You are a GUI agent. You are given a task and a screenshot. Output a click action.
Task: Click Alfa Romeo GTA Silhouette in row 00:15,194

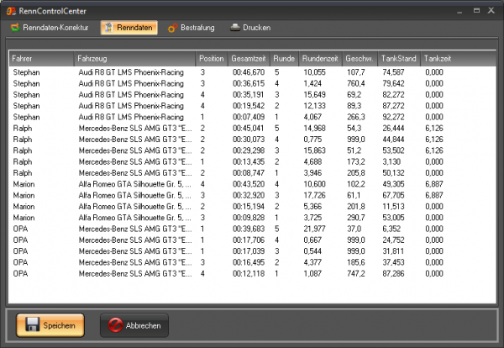point(134,207)
